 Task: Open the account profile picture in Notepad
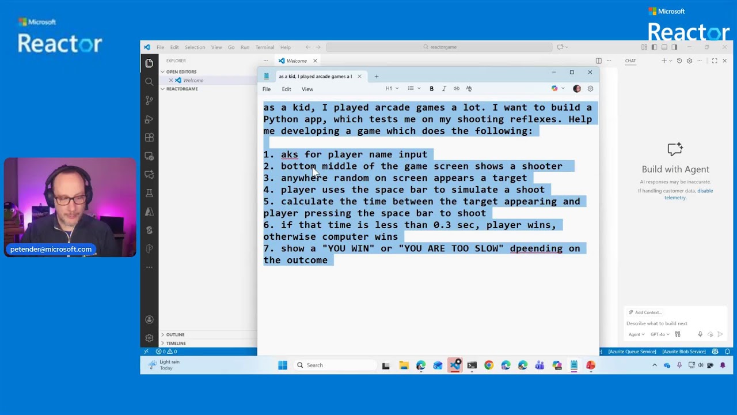coord(577,89)
